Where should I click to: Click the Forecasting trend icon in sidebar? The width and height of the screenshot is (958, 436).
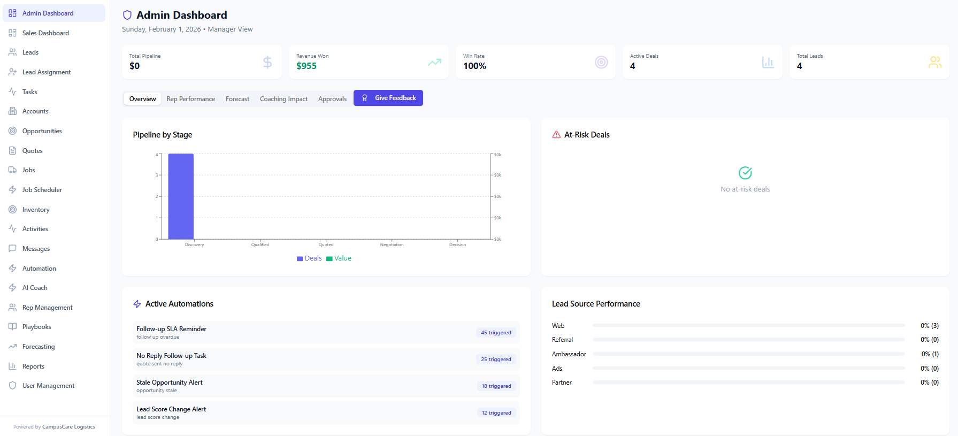pos(12,347)
